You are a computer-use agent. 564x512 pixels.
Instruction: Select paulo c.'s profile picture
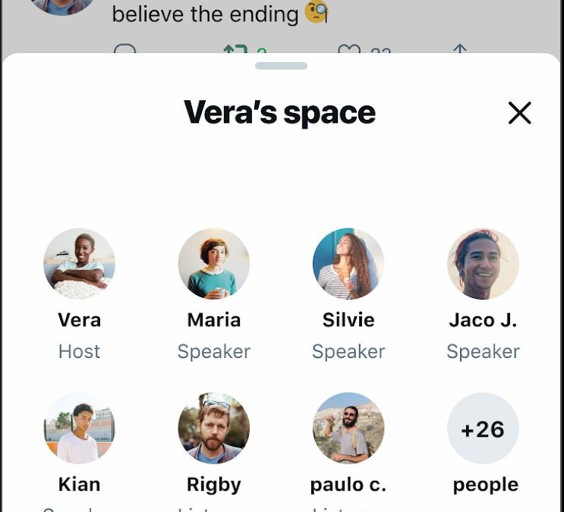pos(348,428)
